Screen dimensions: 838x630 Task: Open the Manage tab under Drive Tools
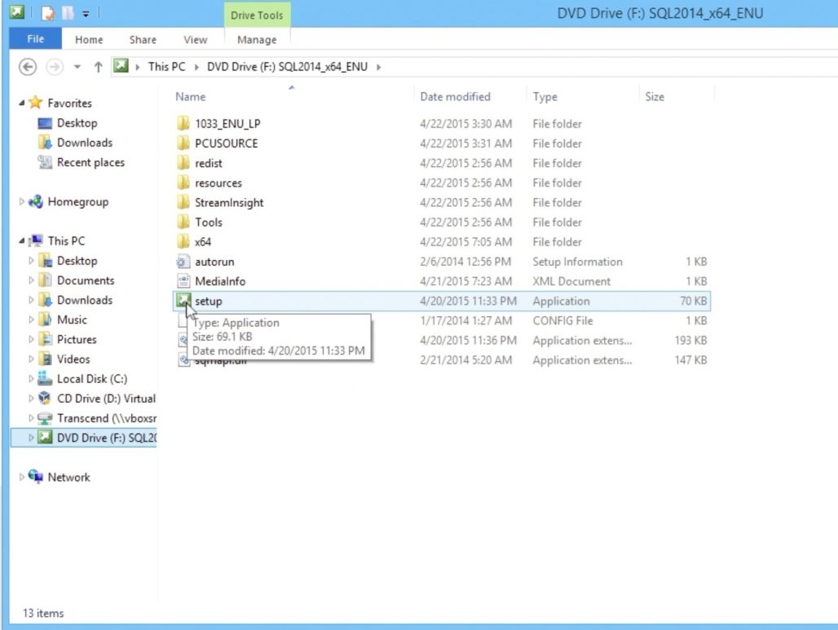point(257,38)
